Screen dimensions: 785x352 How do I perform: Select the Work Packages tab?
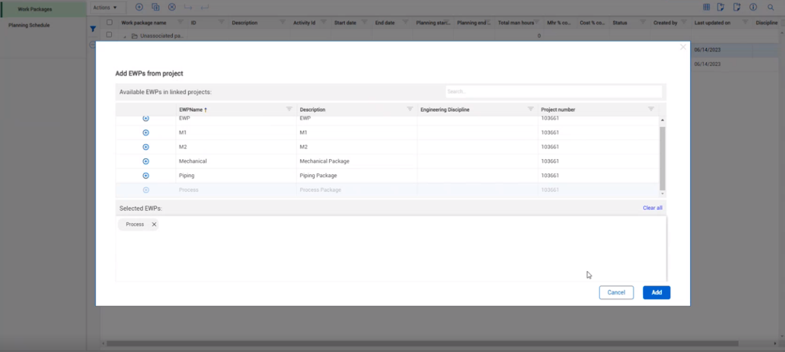point(35,9)
